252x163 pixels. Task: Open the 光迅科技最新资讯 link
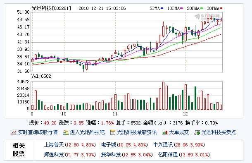tap(137, 132)
